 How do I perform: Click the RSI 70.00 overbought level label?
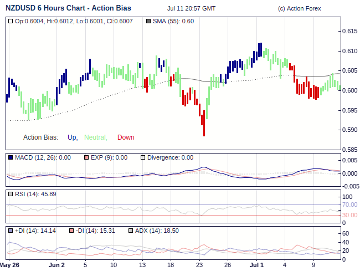[349, 204]
